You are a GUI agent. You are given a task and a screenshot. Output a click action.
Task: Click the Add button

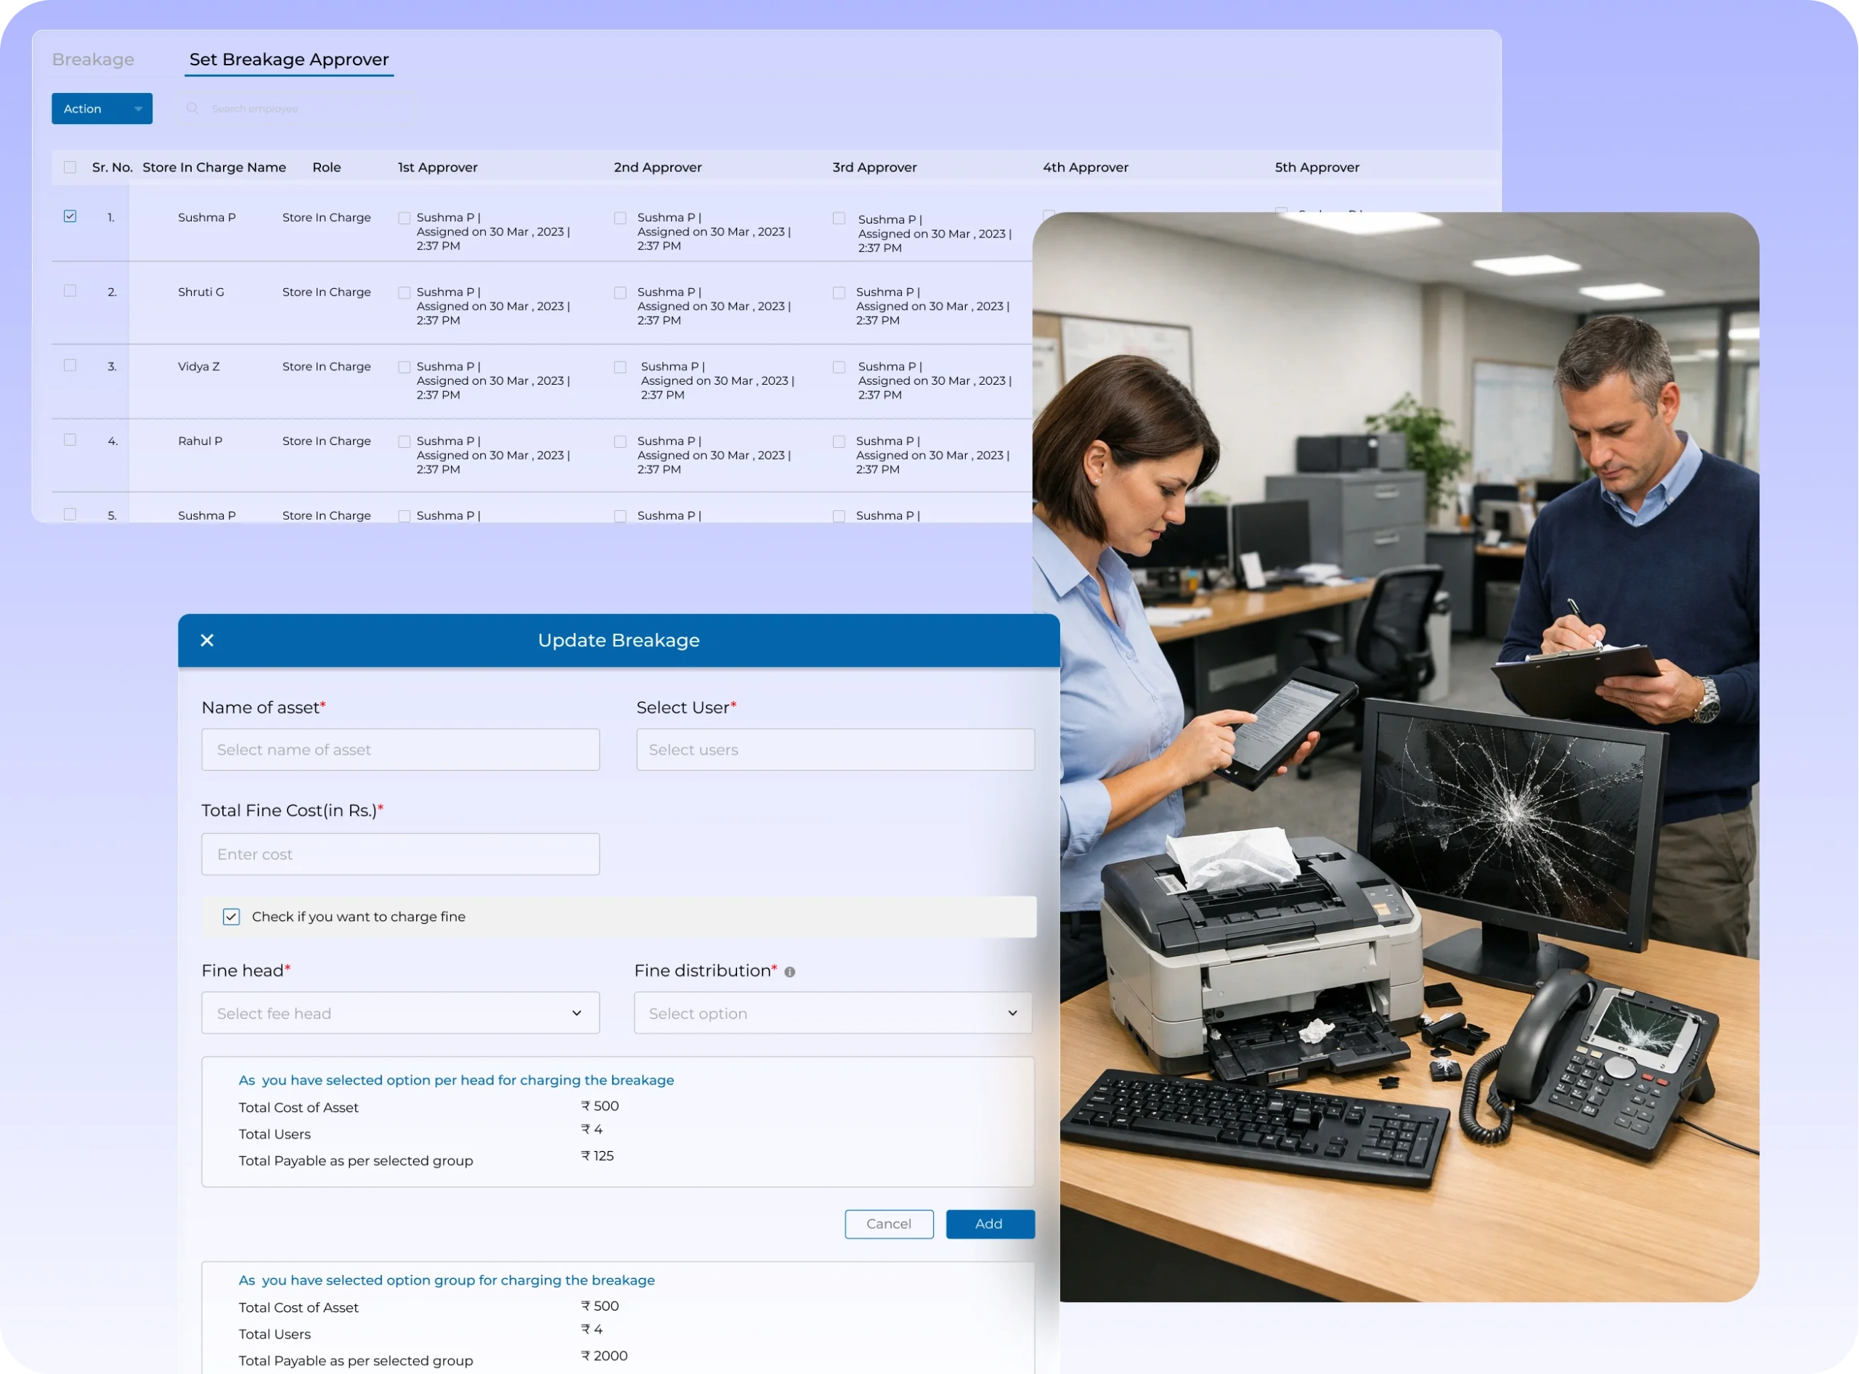990,1224
